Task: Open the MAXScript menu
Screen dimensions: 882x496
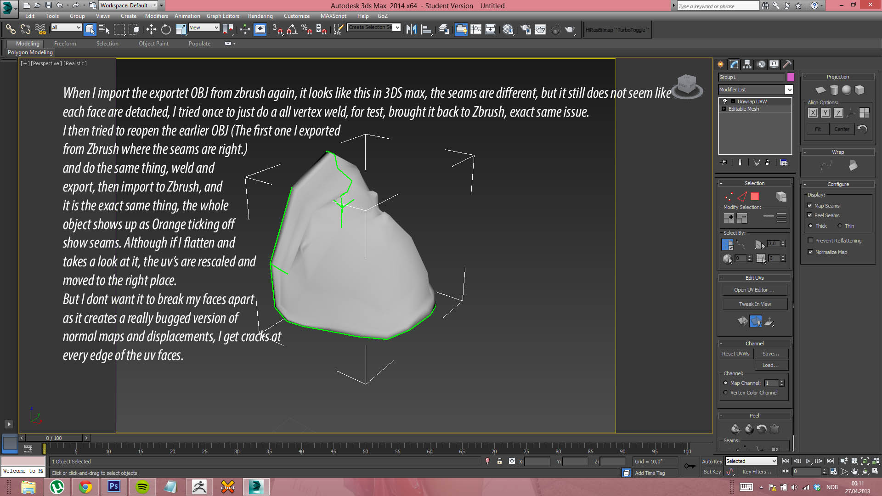Action: coord(334,16)
